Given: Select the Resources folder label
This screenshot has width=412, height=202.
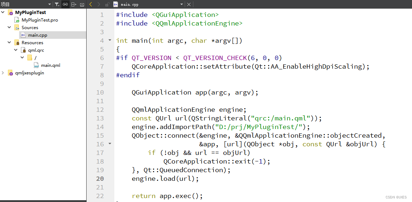Looking at the screenshot, I should click(32, 43).
